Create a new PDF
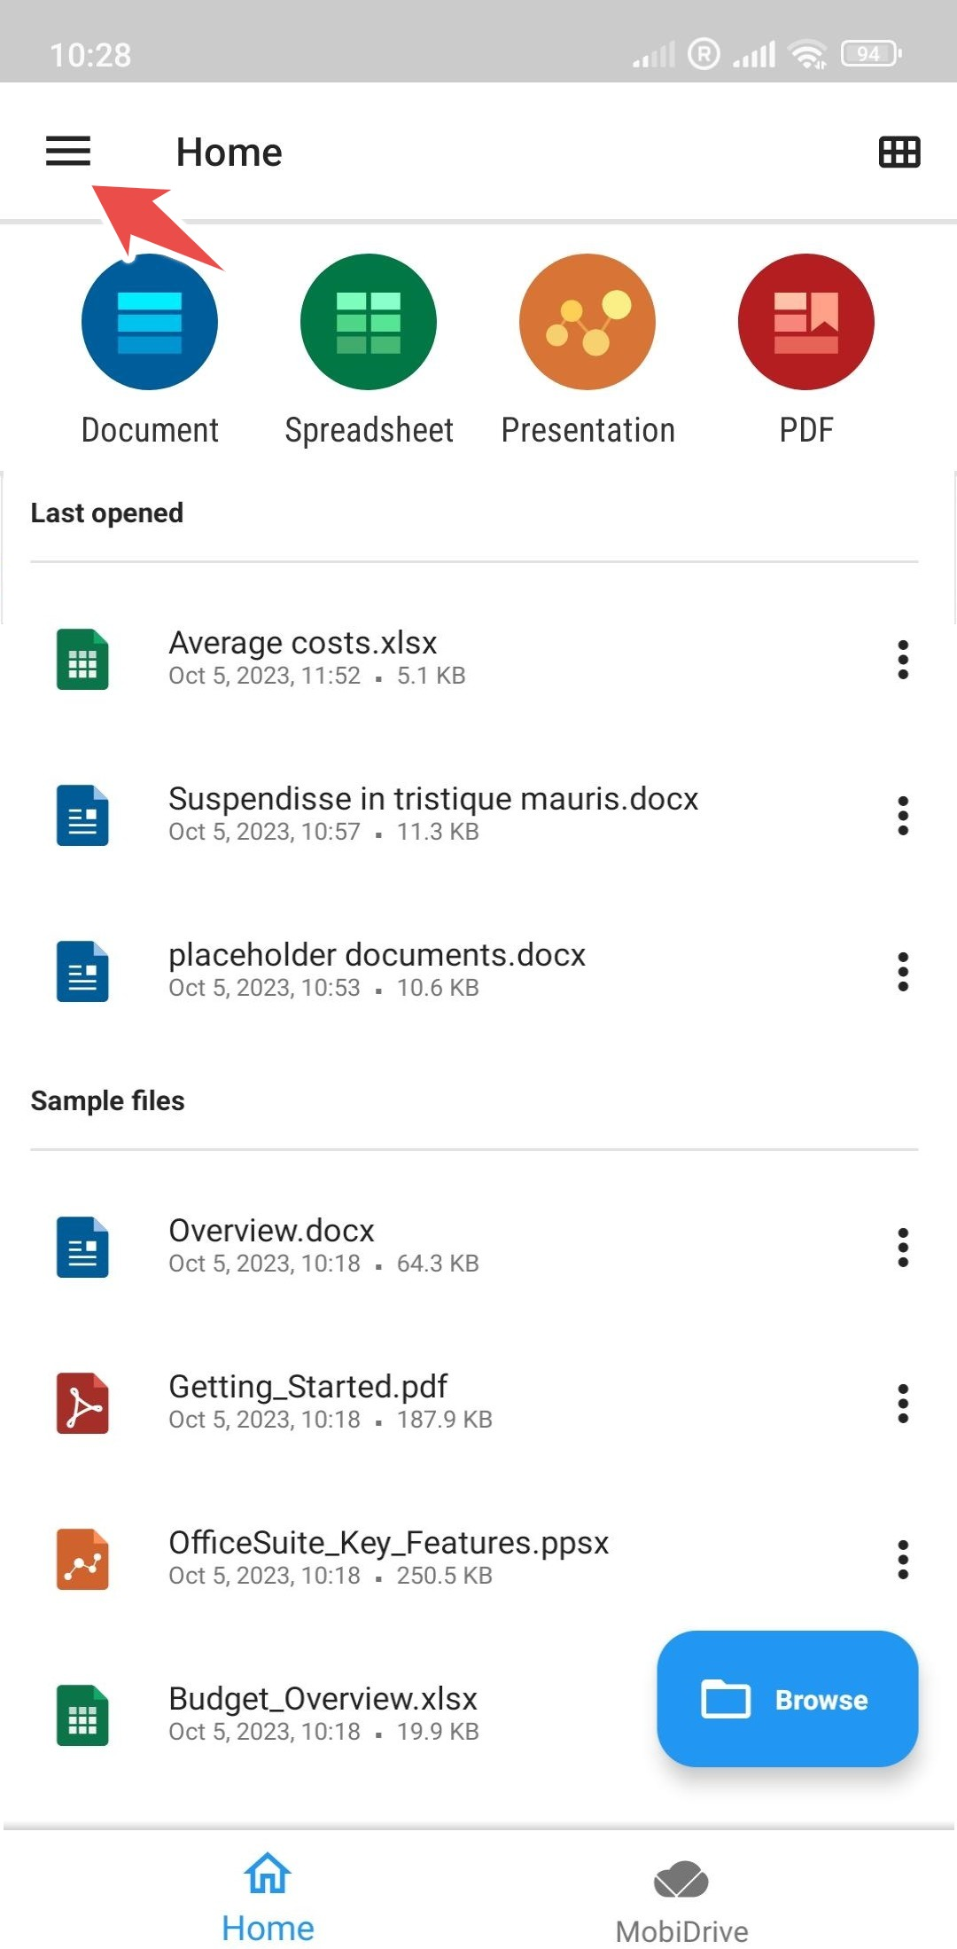Screen dimensions: 957x1949 tap(805, 322)
